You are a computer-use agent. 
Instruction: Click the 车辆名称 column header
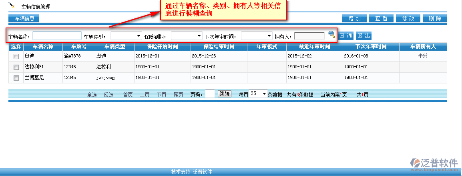[x=43, y=47]
